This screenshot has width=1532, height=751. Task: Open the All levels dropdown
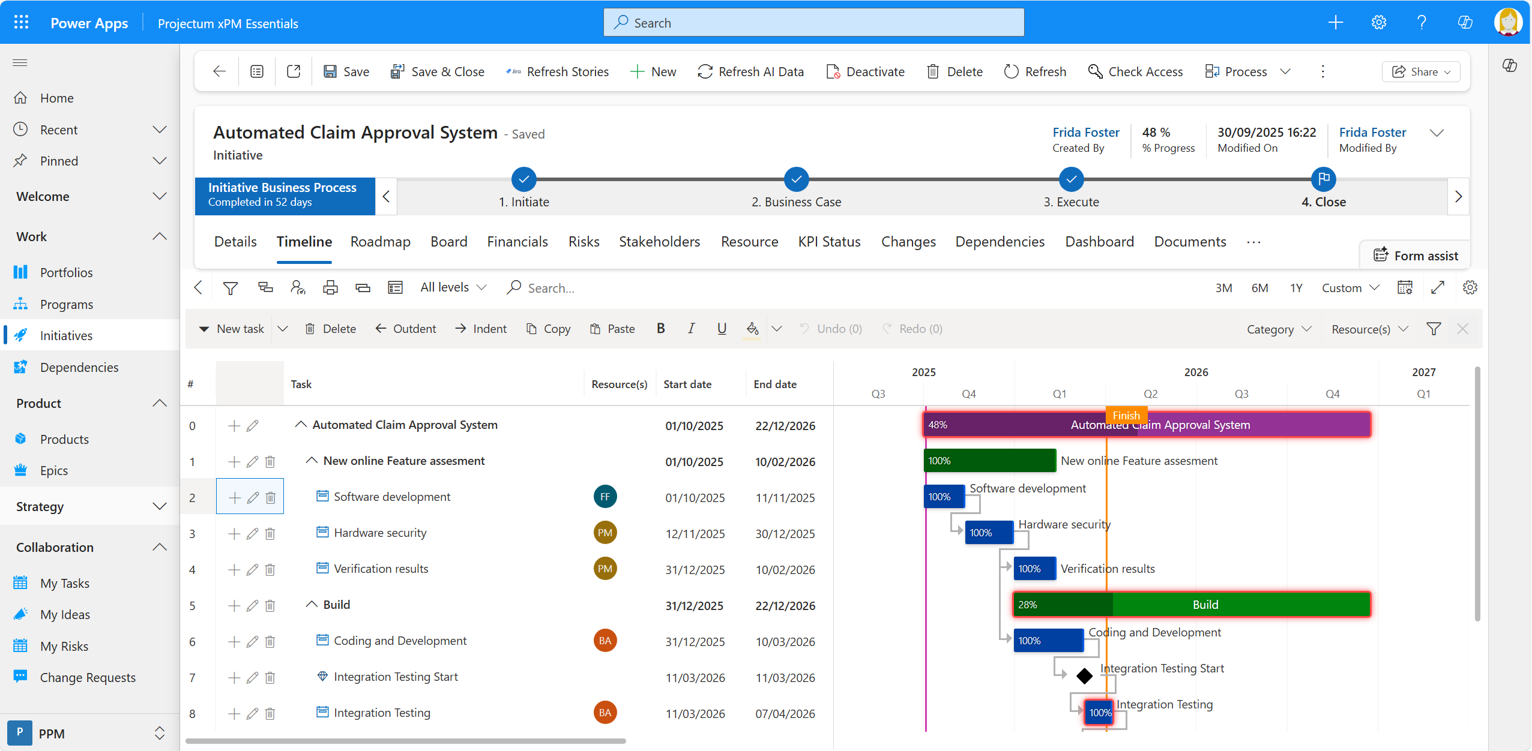tap(453, 287)
